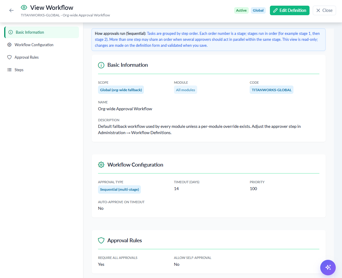
Task: Click the Global badge in header
Action: point(258,10)
